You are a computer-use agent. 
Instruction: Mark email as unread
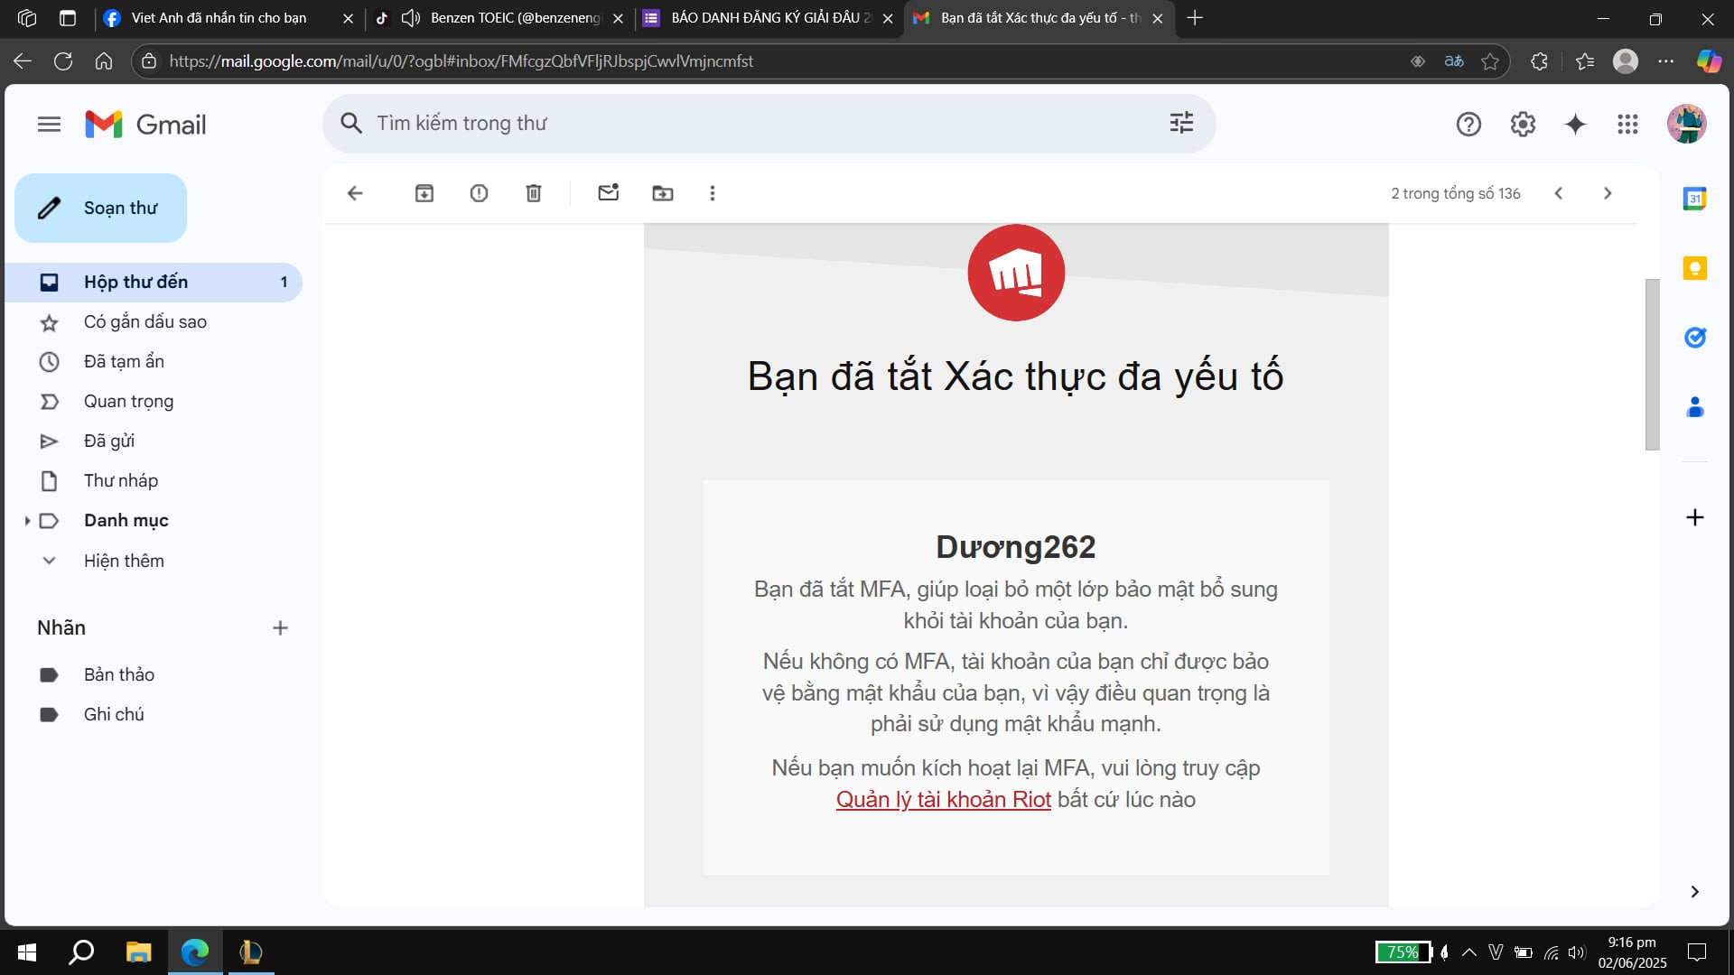tap(609, 192)
